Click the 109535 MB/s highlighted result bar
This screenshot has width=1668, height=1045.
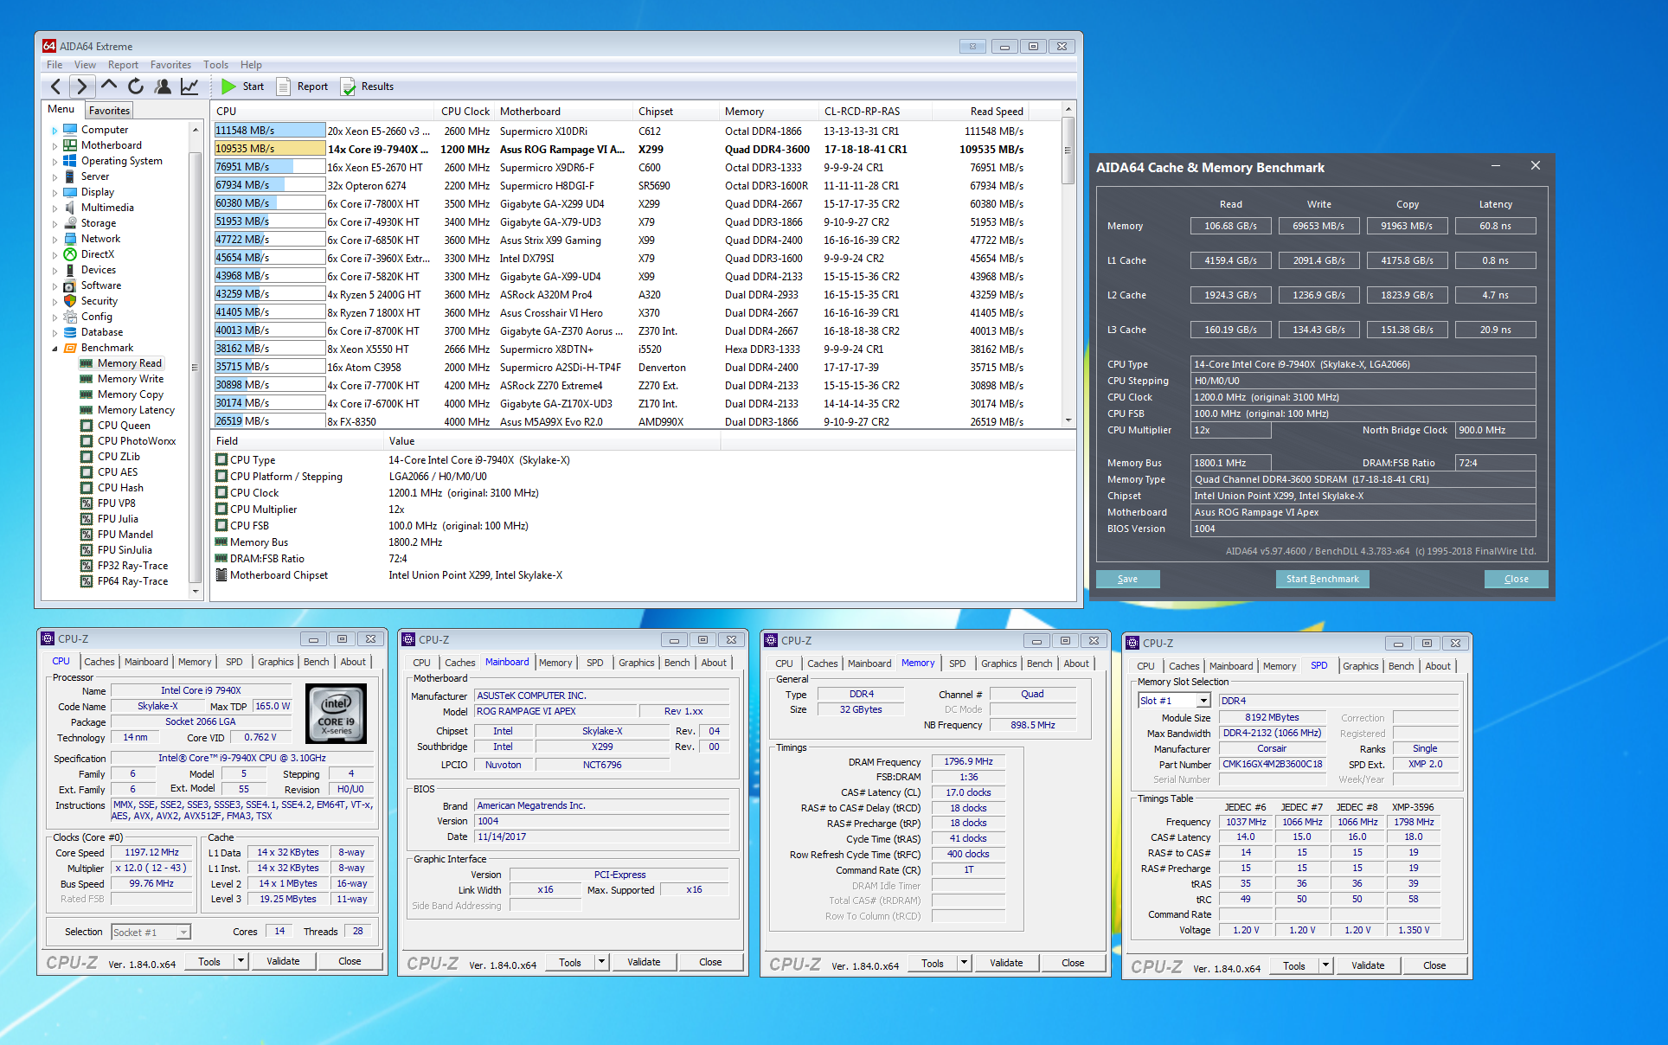pos(270,149)
